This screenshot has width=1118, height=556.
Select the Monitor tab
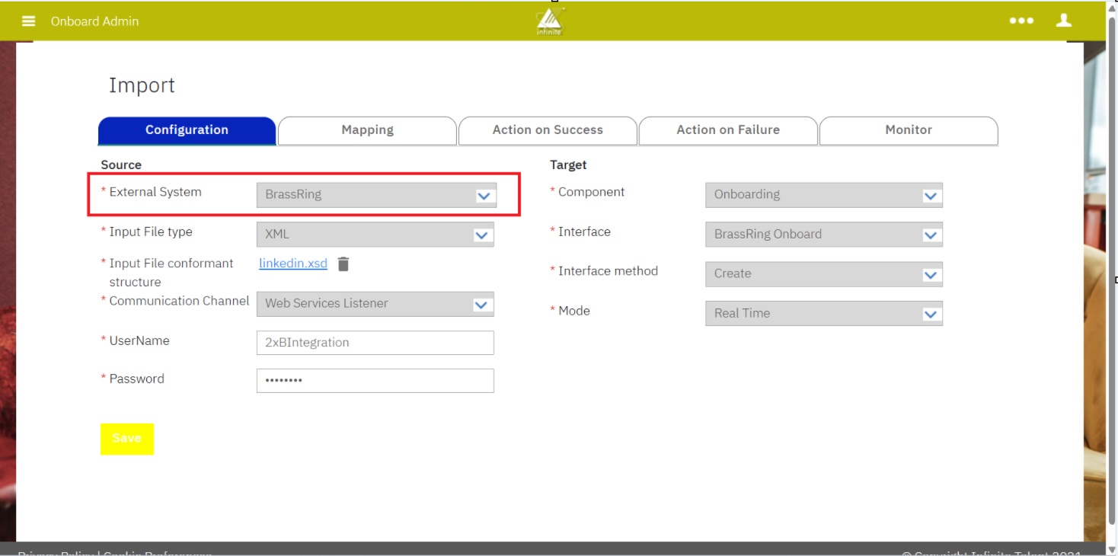coord(908,130)
